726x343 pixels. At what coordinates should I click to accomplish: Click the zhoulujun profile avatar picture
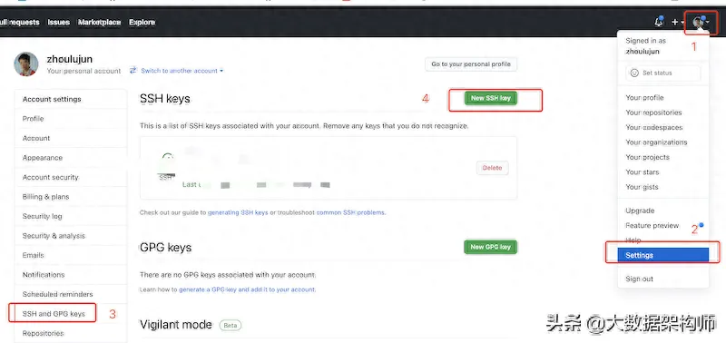(26, 64)
